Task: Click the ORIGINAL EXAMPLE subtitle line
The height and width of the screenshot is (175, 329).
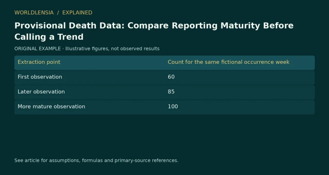Action: 87,49
